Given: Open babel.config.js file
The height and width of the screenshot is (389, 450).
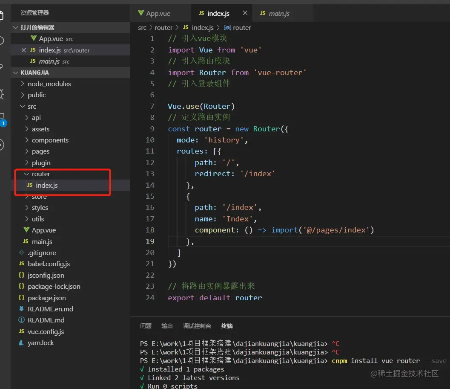Looking at the screenshot, I should click(70, 264).
